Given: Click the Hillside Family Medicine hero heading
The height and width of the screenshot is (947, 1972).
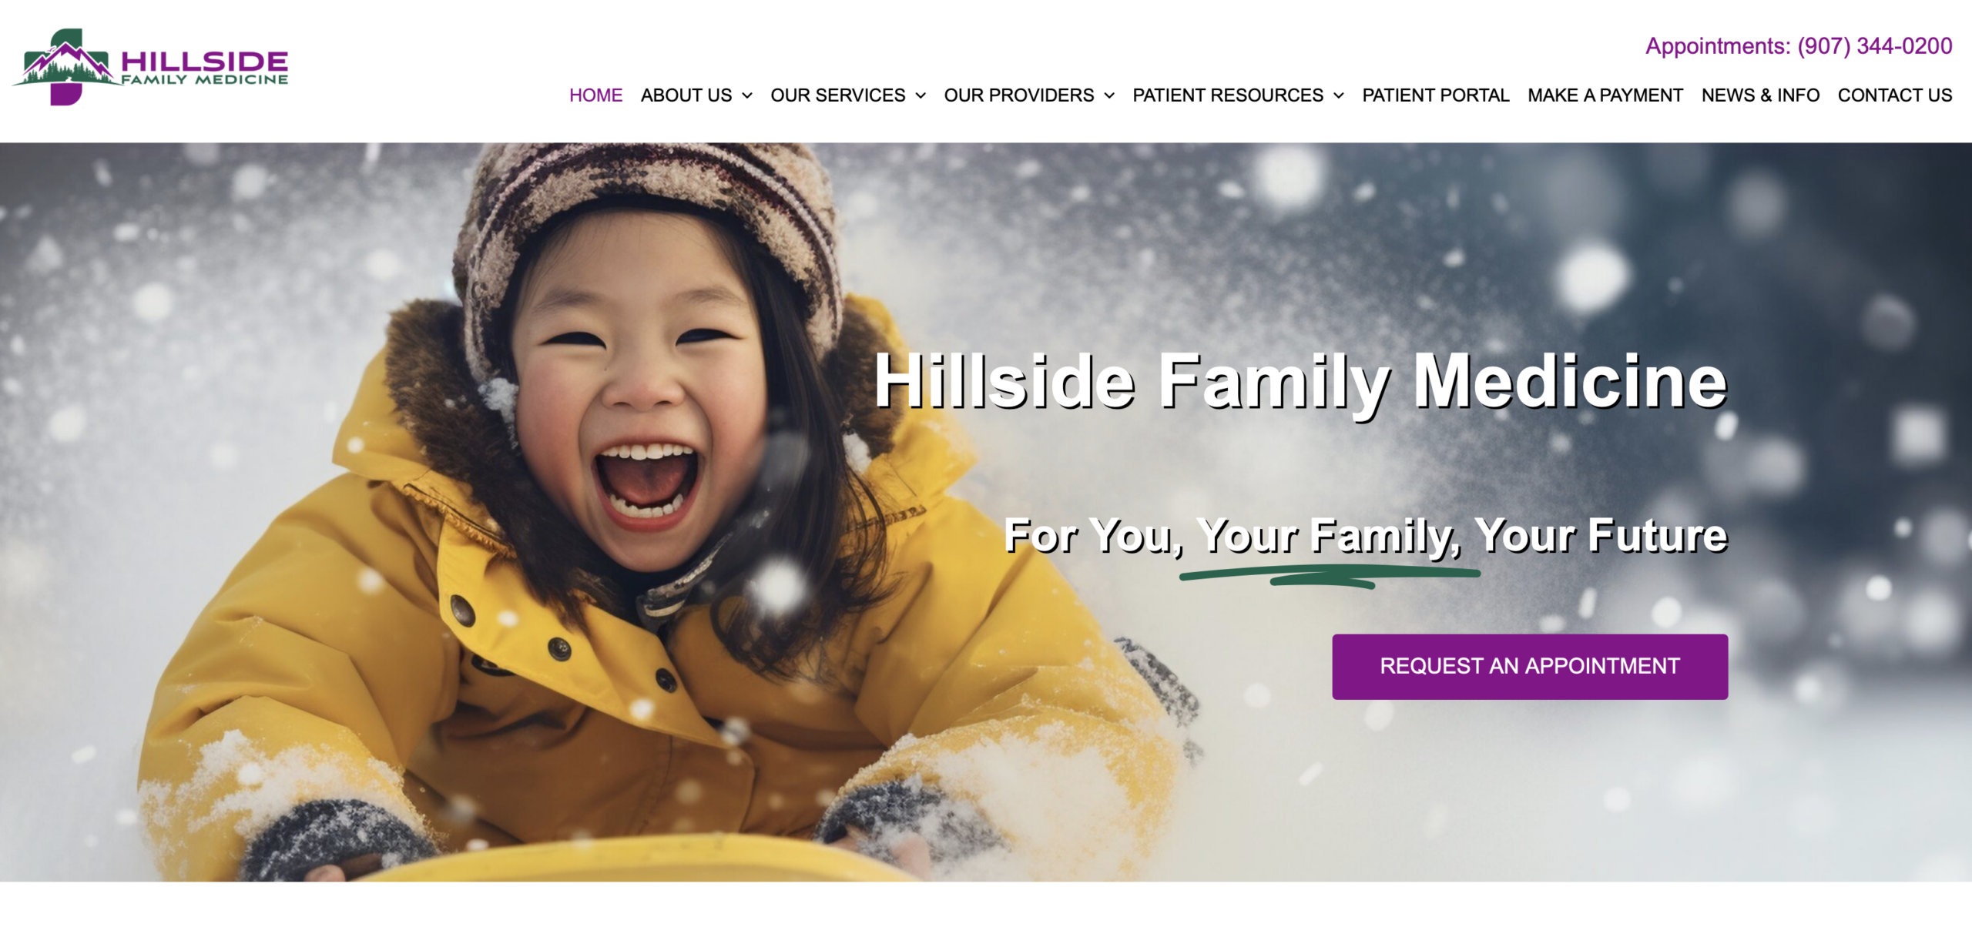Looking at the screenshot, I should (1301, 383).
